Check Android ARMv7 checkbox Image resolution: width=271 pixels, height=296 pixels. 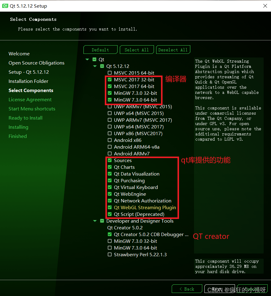tap(110, 154)
